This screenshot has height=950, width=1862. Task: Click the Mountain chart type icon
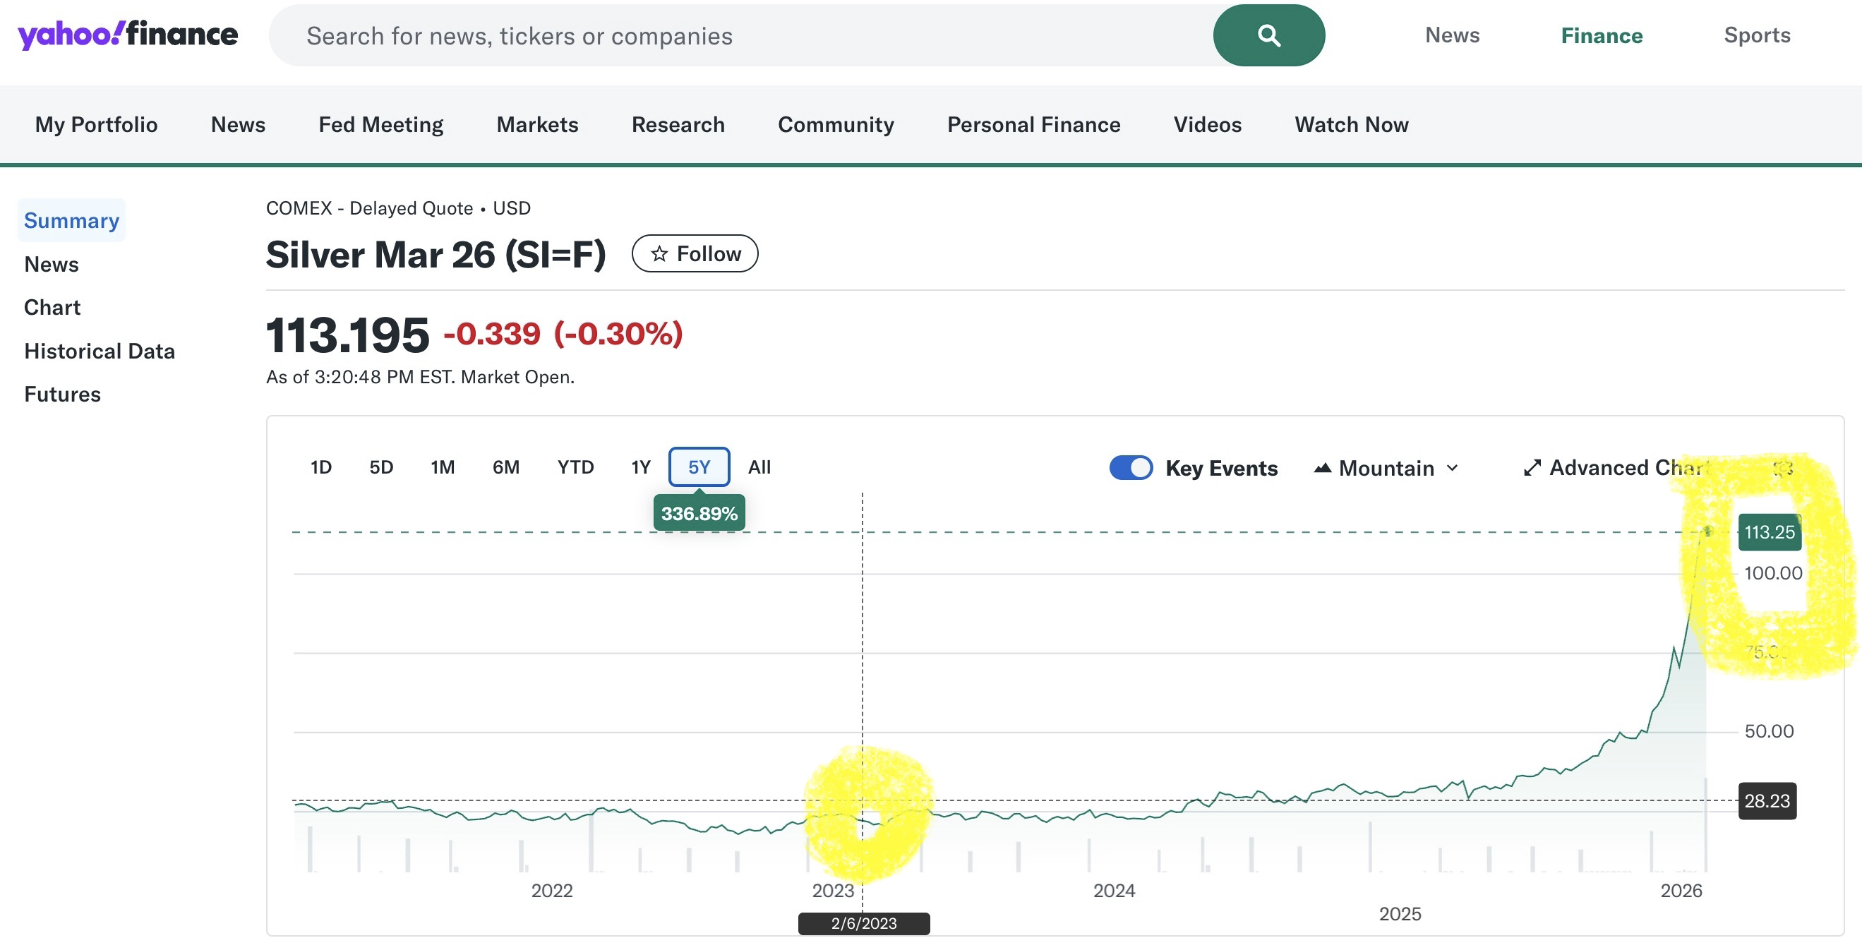(1322, 468)
